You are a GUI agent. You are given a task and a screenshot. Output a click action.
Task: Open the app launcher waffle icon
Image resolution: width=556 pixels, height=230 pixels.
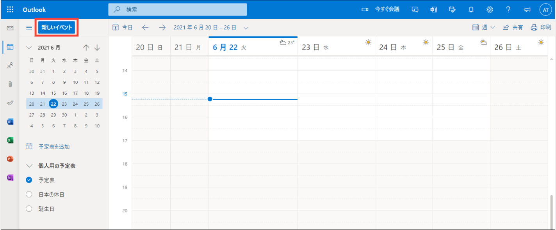click(x=10, y=9)
